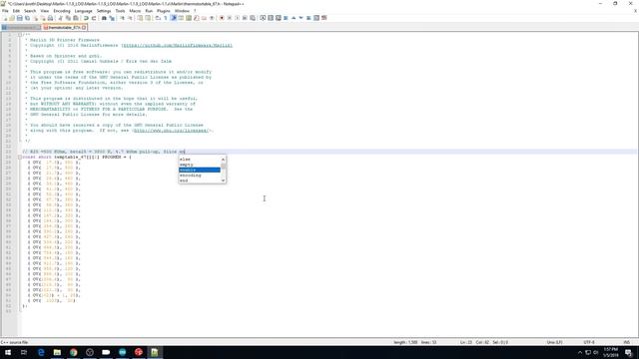Screen dimensions: 639x359
Task: Pick highlighted "enable" autocomplete suggestion
Action: click(200, 170)
